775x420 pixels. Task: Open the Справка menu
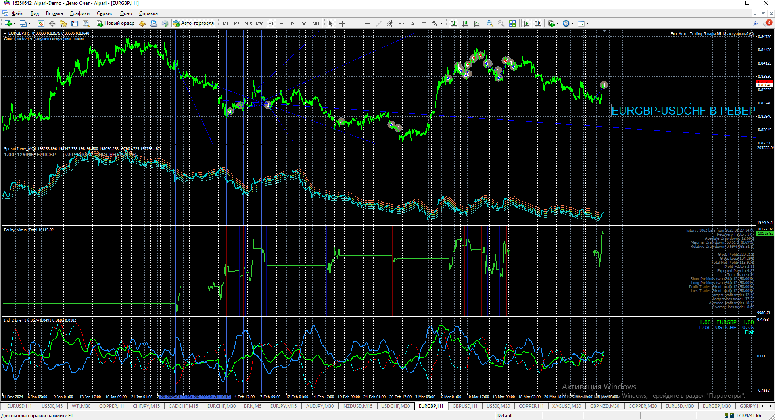(148, 13)
